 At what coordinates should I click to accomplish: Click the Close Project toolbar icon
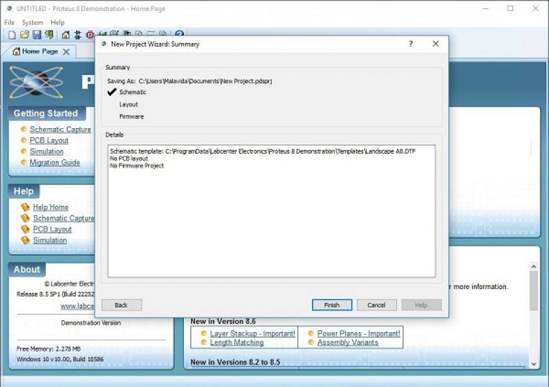49,35
